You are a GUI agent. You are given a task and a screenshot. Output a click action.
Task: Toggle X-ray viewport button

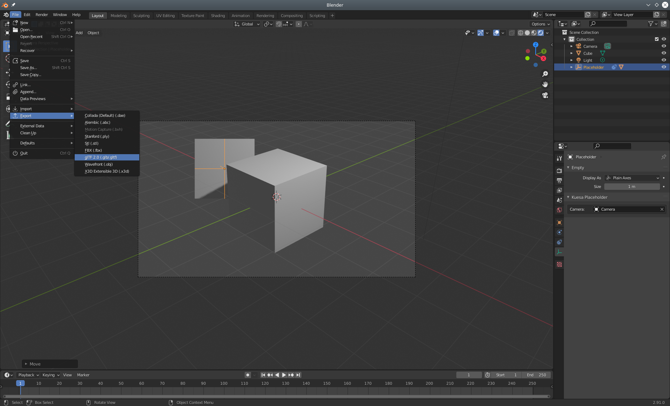(x=512, y=33)
